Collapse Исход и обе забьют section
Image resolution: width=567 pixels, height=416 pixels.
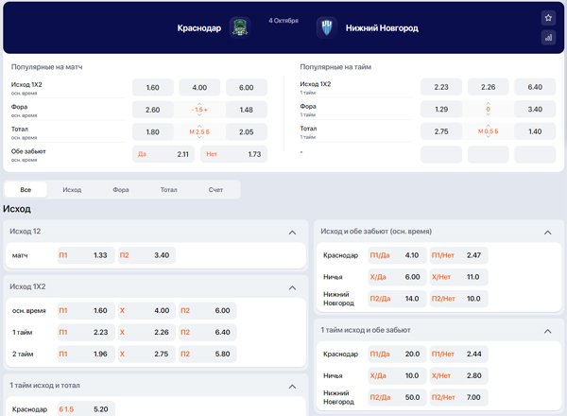[547, 233]
